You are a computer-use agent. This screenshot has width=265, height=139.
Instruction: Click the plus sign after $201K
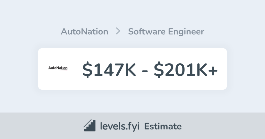[x=213, y=70]
